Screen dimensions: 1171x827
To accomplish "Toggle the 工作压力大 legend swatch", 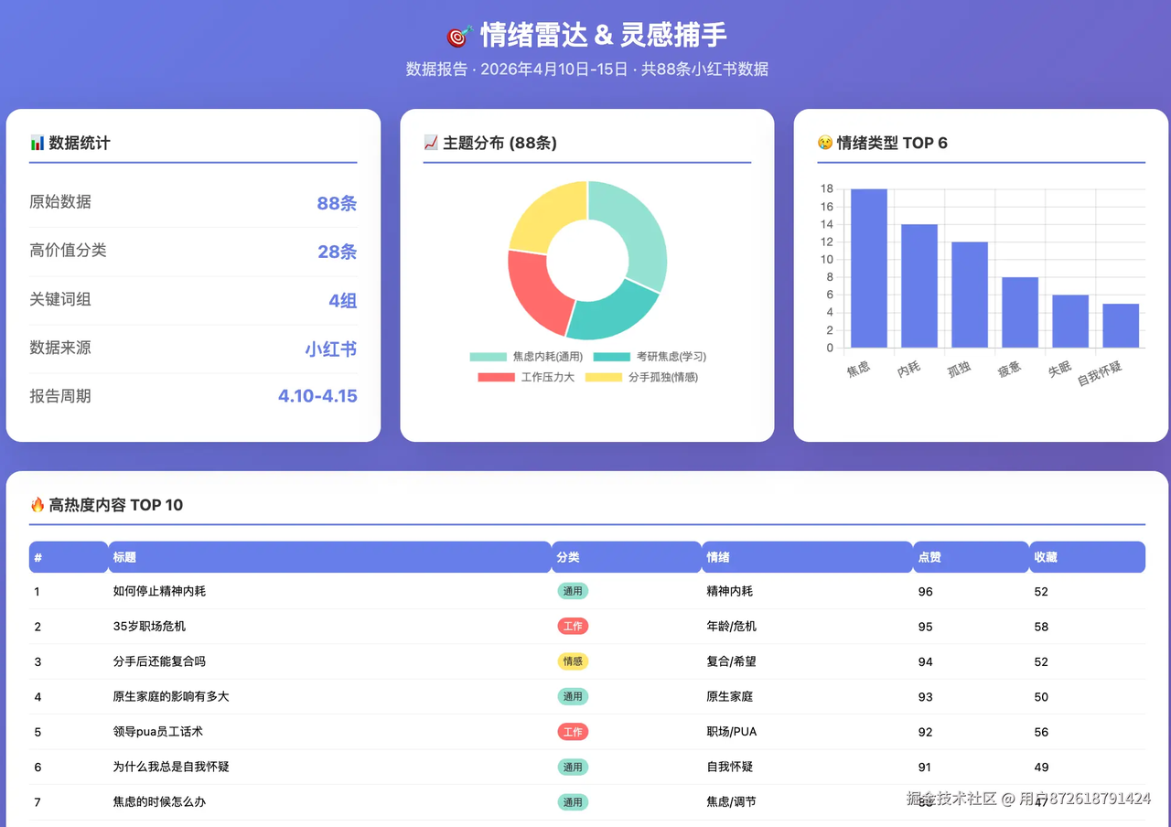I will tap(496, 377).
